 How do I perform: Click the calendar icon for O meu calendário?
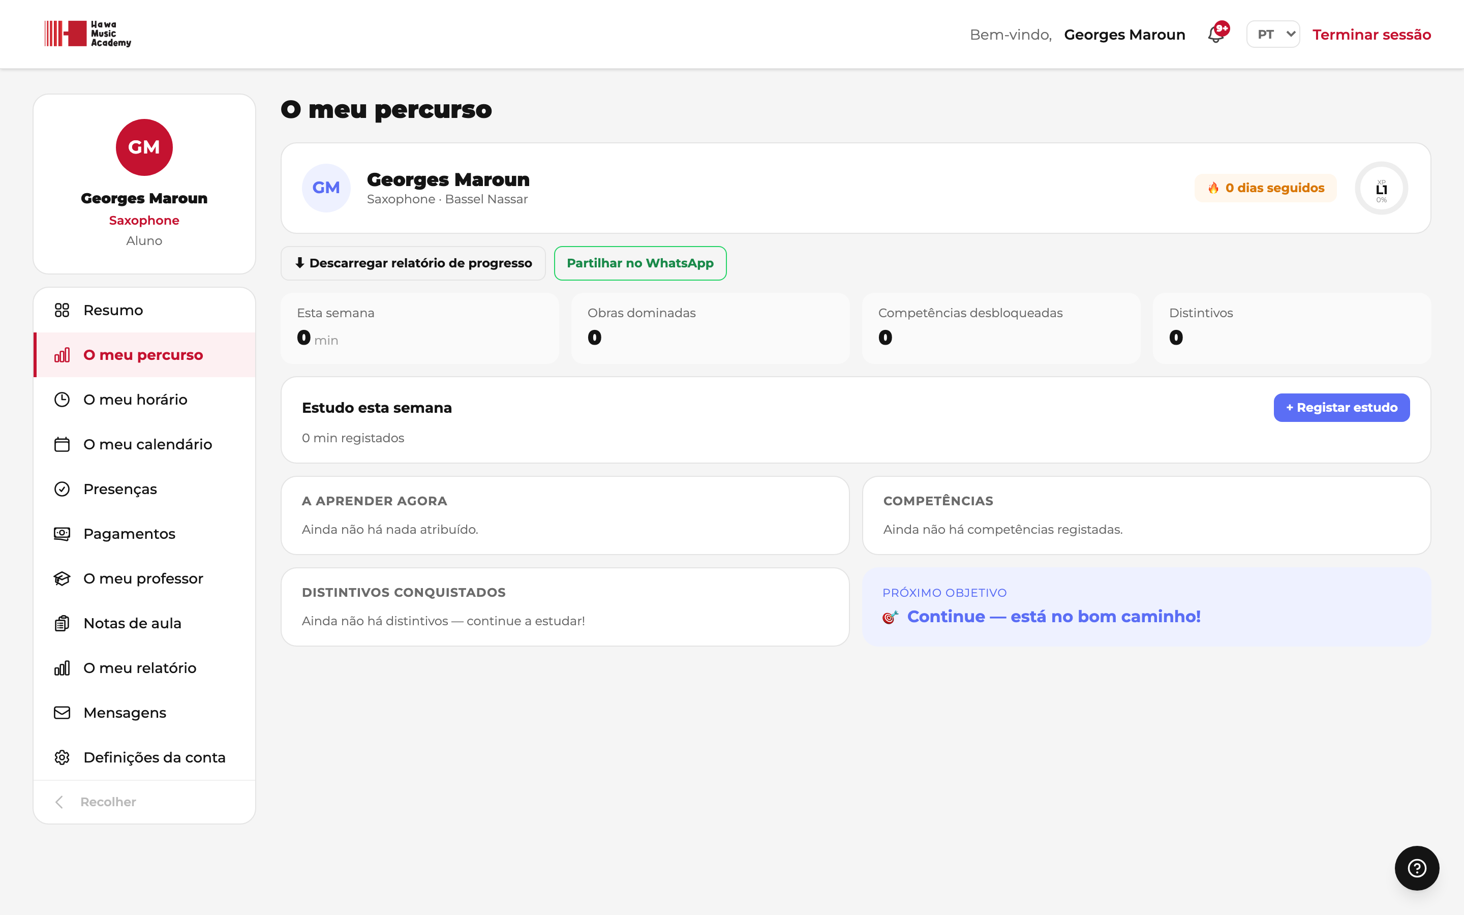point(62,445)
